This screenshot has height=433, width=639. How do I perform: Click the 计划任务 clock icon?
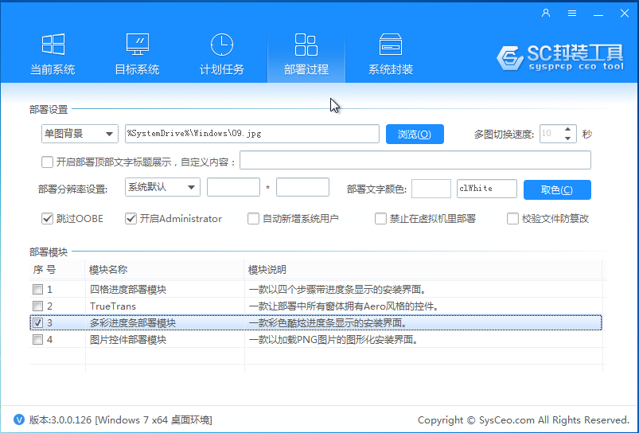222,45
